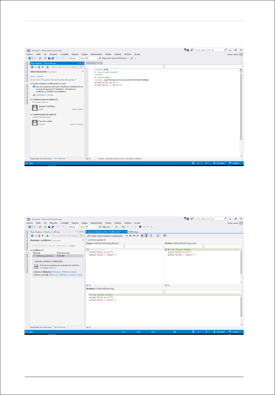This screenshot has height=395, width=275.
Task: Click the upward-arrow count in top screenshot's status bar
Action: tap(199, 163)
